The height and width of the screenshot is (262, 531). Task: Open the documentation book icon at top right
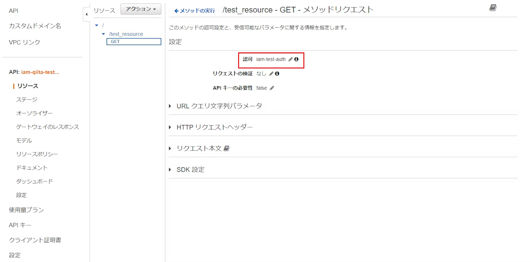(493, 8)
